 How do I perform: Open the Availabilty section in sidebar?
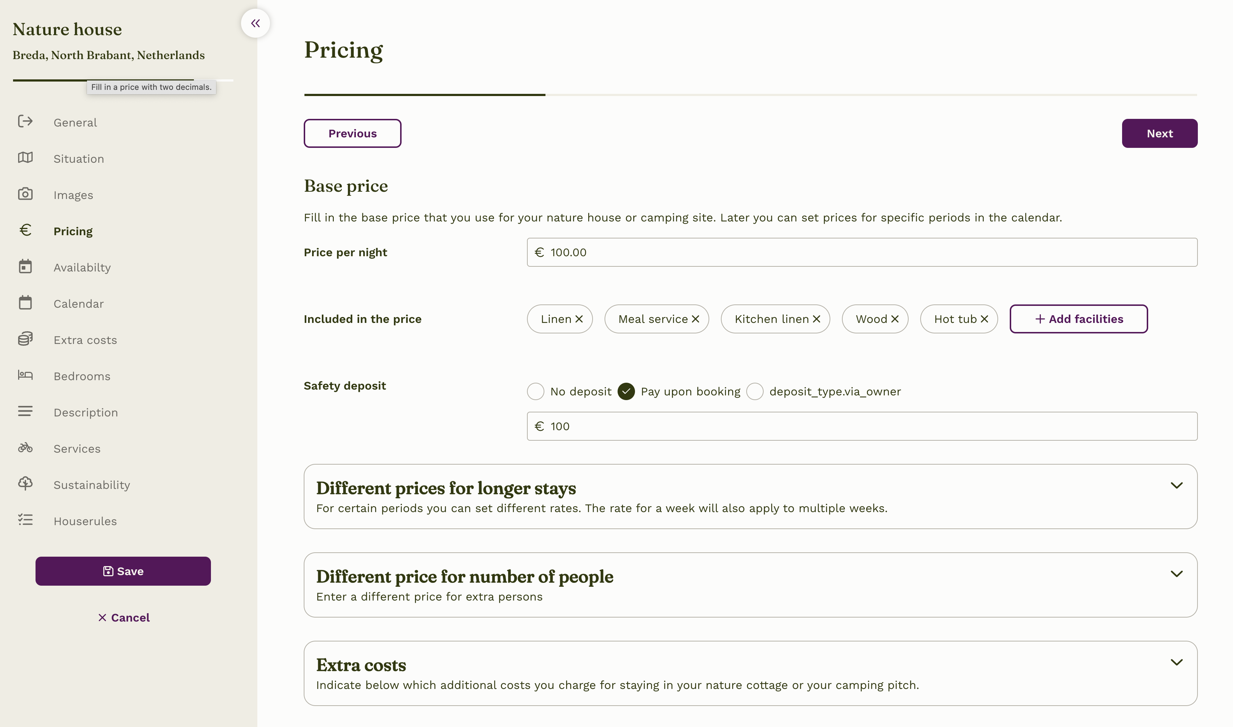(x=82, y=267)
